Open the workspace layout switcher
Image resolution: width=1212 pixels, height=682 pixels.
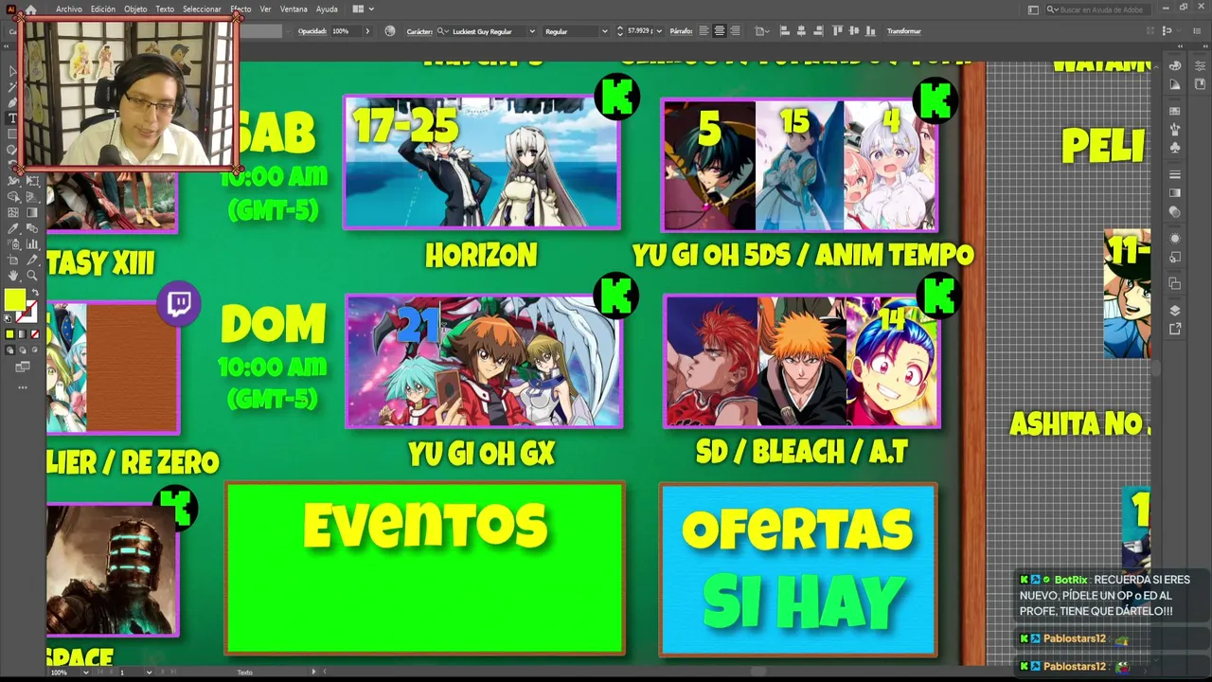pyautogui.click(x=362, y=9)
